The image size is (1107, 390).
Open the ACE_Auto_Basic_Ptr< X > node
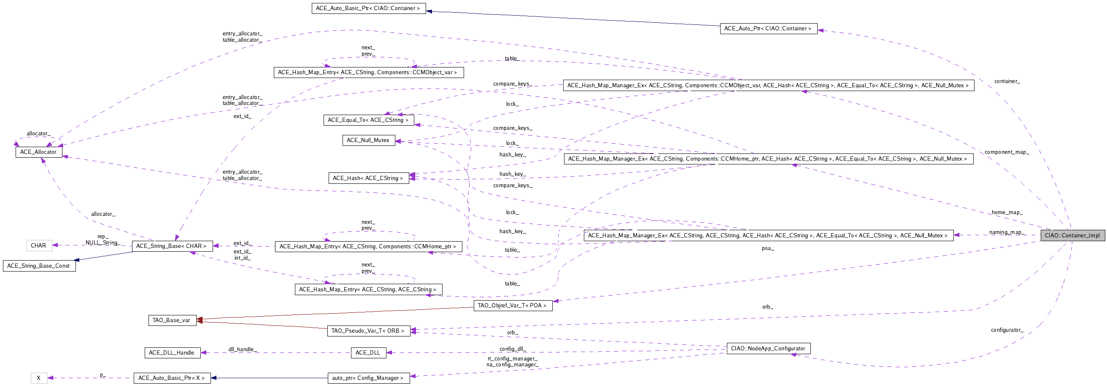tap(172, 378)
